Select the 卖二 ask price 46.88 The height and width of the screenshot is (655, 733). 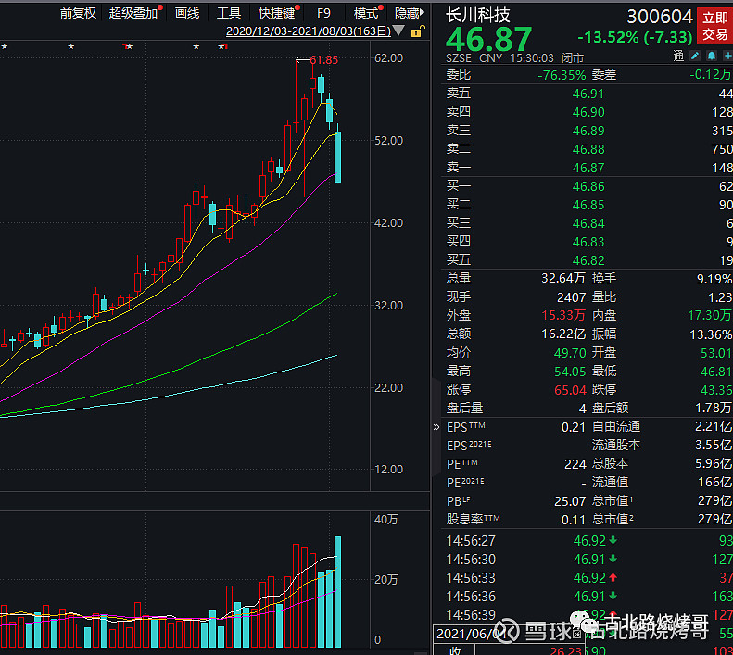pyautogui.click(x=588, y=149)
